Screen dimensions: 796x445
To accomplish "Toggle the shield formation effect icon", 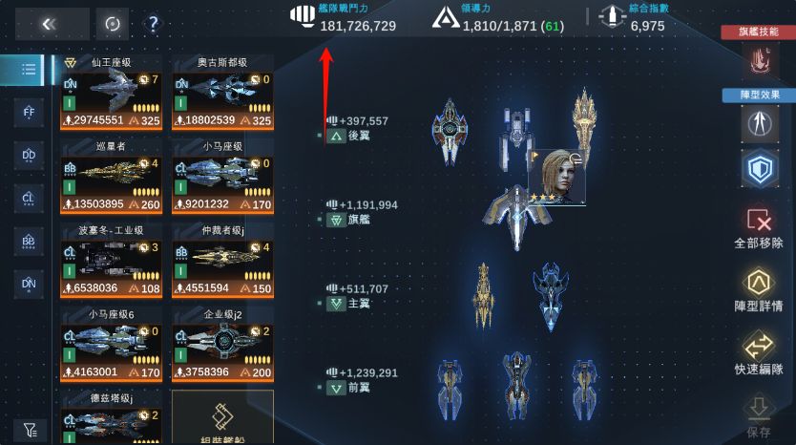I will (760, 169).
